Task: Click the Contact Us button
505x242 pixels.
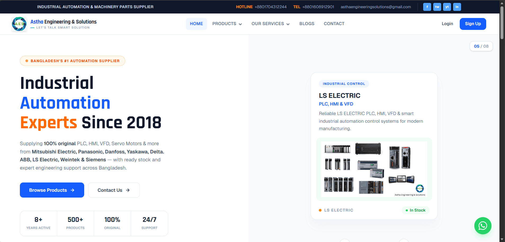Action: [114, 190]
